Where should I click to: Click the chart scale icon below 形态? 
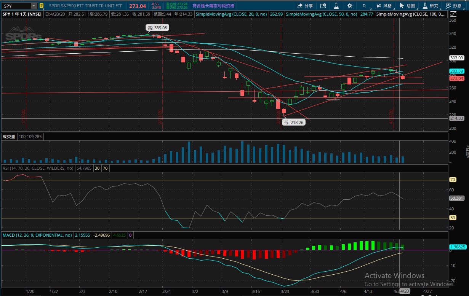pos(453,14)
